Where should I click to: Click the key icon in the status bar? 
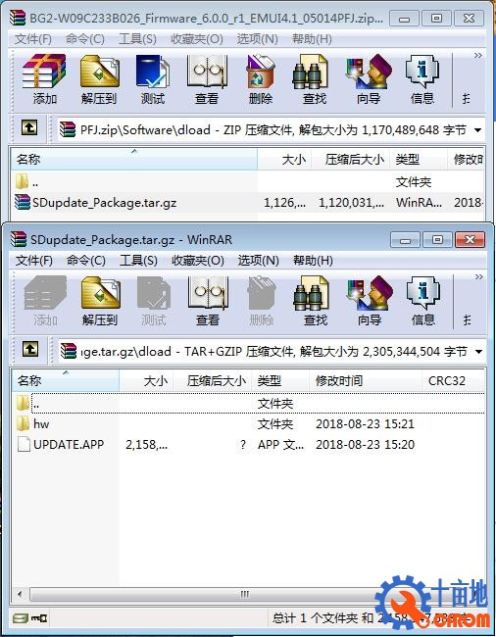coord(39,618)
